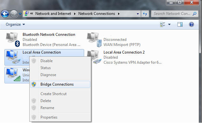202x123 pixels.
Task: Open the Help question mark icon
Action: [191, 24]
